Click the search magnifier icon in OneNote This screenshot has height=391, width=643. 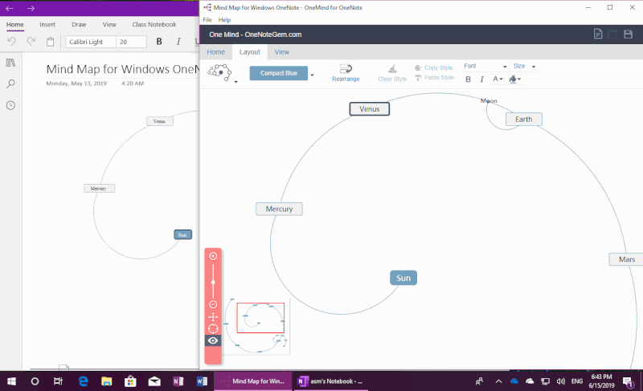10,84
